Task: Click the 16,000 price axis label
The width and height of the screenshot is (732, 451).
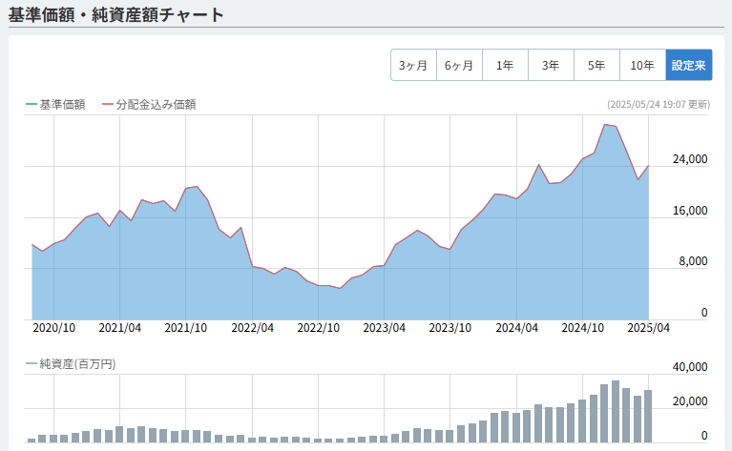Action: 689,211
